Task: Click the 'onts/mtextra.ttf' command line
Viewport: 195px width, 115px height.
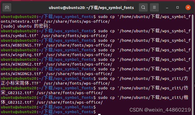Action: pyautogui.click(x=55, y=21)
